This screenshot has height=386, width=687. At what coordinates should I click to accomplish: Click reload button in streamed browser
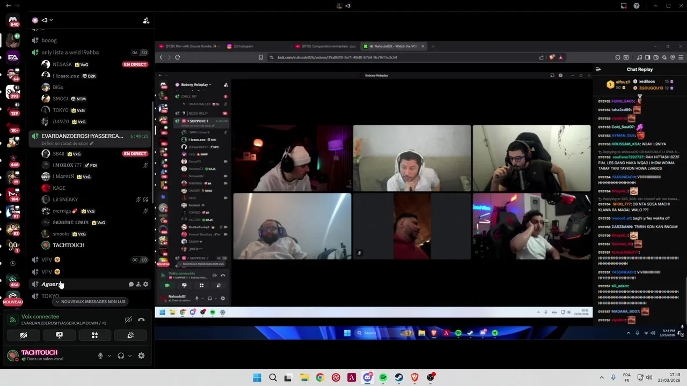[x=177, y=57]
